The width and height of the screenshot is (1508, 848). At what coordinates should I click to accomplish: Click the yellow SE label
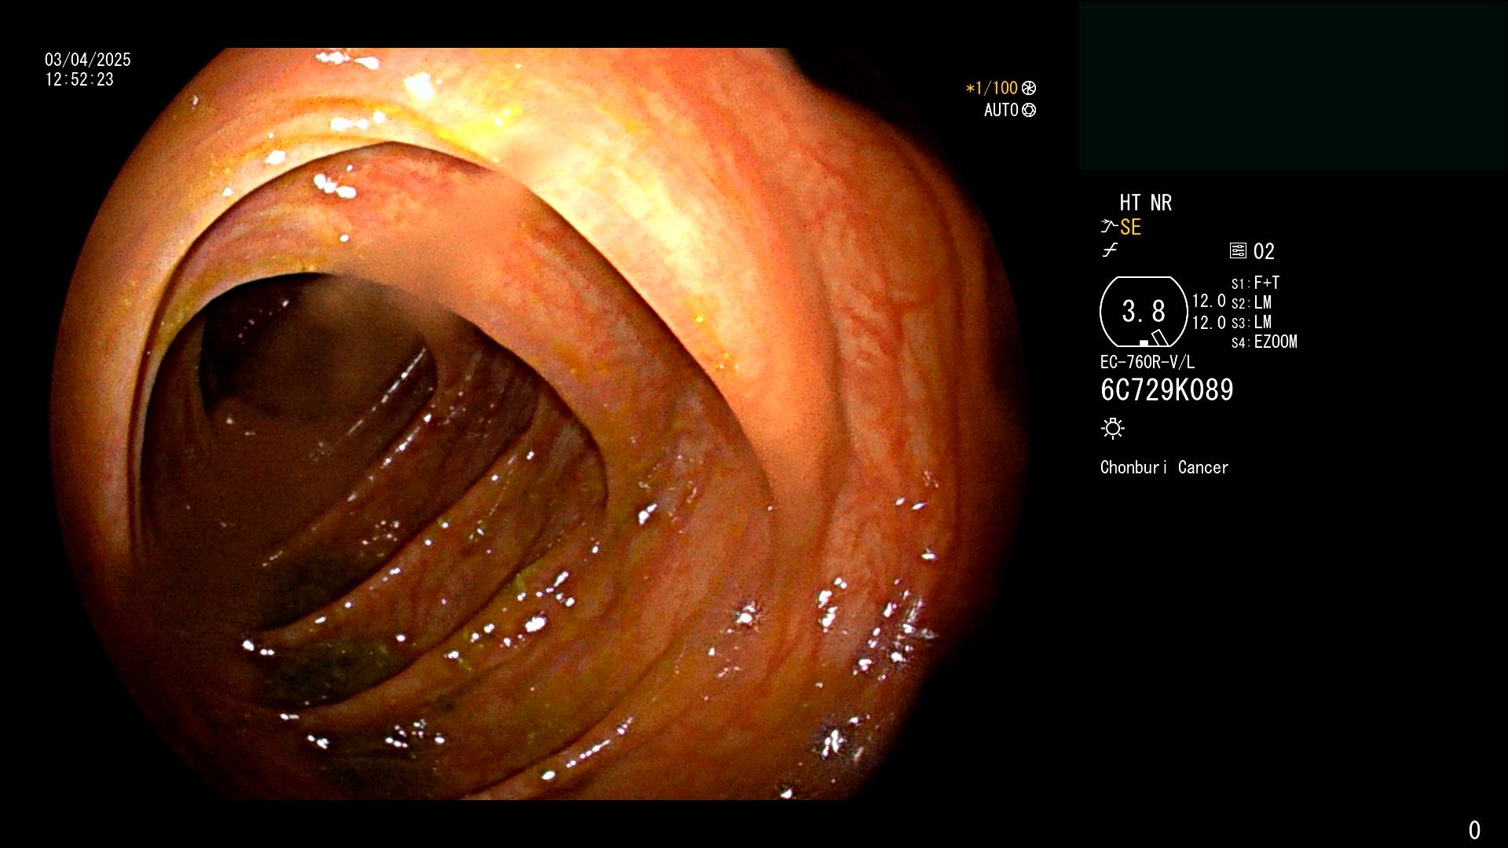coord(1130,227)
